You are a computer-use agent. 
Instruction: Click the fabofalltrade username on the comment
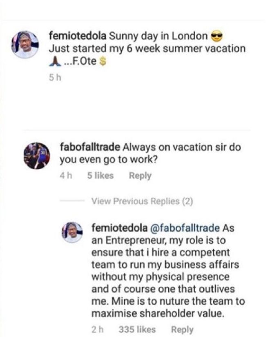[x=89, y=147]
